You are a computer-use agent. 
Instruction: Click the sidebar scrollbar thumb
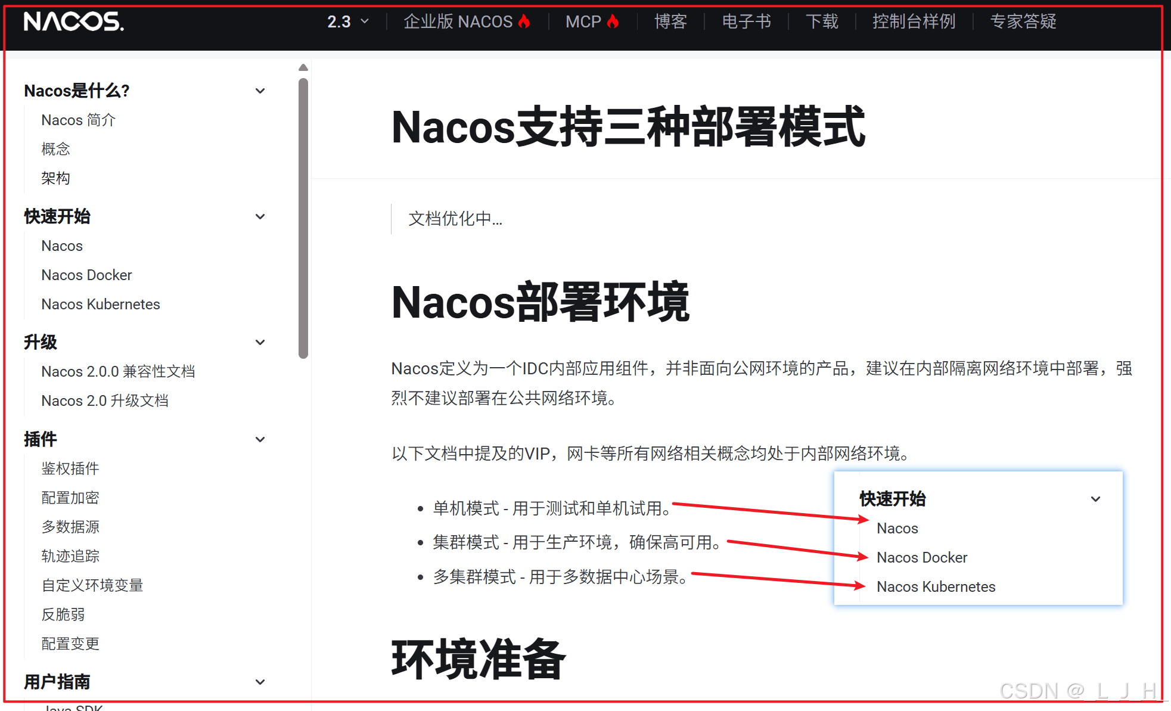pos(303,218)
